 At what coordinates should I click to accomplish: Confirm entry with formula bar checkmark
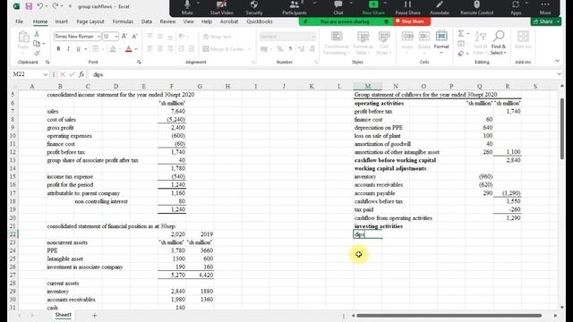tap(72, 74)
